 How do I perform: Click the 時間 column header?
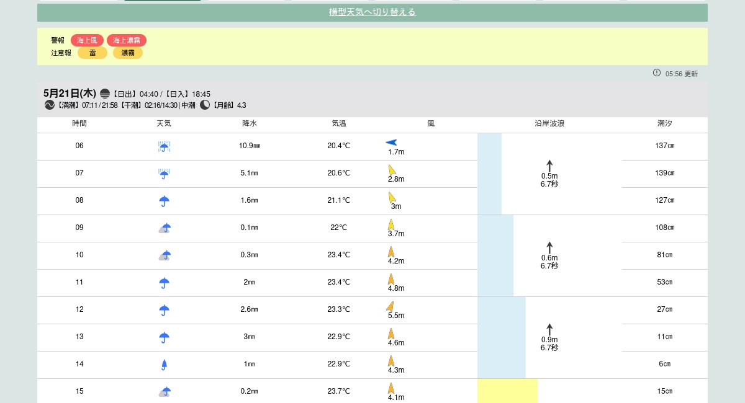click(79, 123)
